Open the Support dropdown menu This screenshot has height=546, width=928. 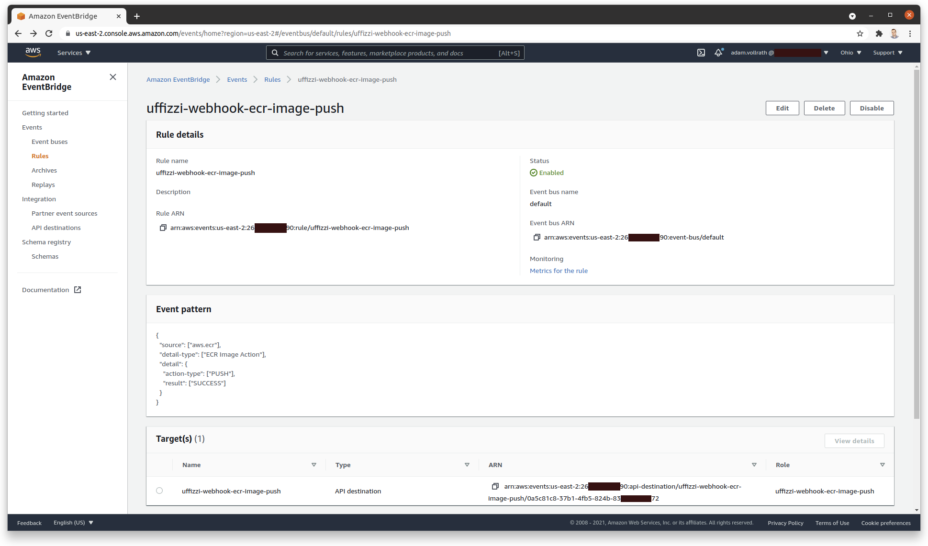[x=887, y=53]
